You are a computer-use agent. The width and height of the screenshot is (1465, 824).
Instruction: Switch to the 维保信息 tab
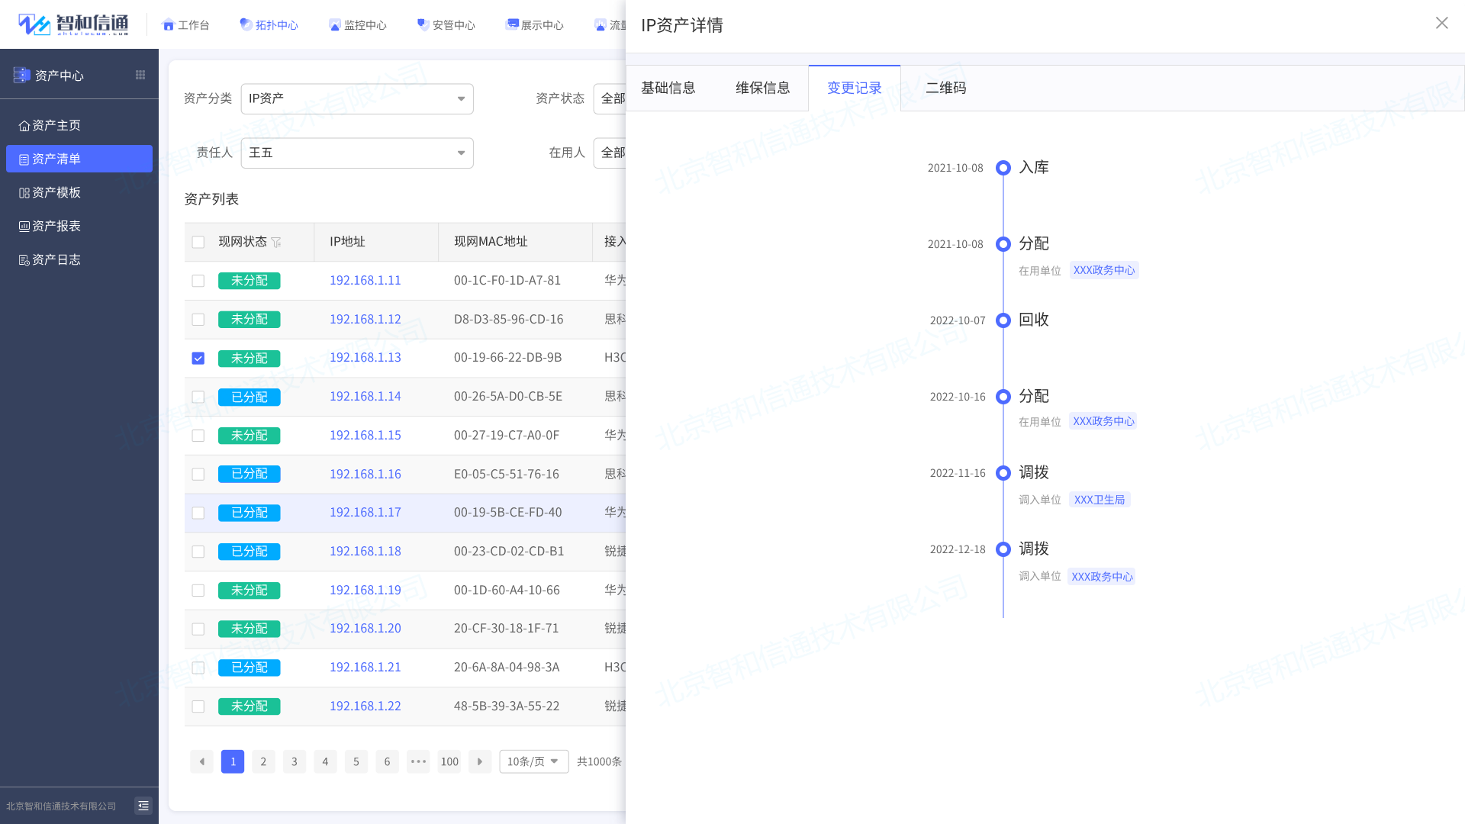pyautogui.click(x=762, y=88)
